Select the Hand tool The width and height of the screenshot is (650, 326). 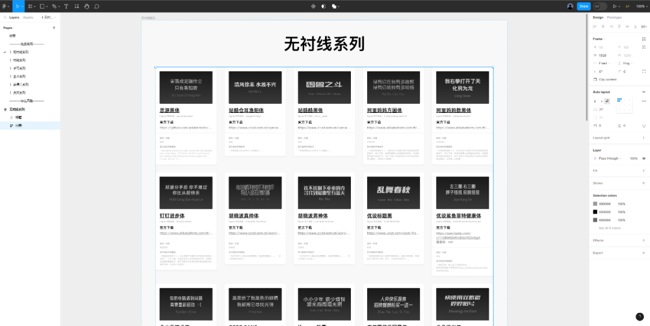[87, 6]
